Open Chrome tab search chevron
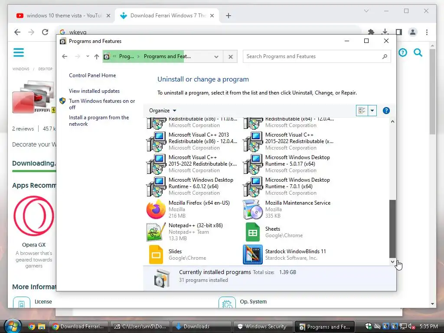Screen dimensions: 444x333 pos(366,11)
